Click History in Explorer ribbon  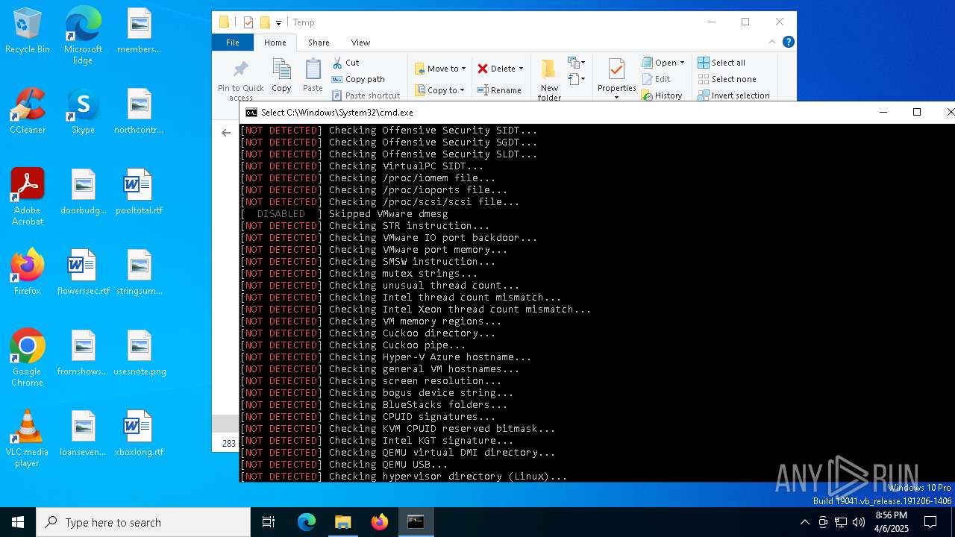coord(662,95)
